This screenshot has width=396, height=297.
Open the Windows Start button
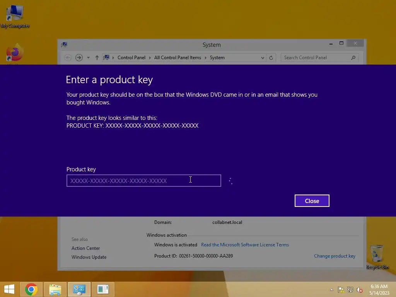[x=9, y=289]
